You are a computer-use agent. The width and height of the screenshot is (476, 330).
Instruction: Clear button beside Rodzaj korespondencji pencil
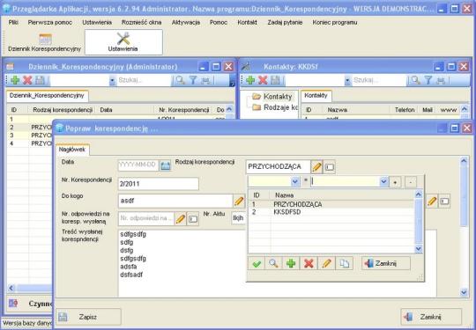coord(330,167)
